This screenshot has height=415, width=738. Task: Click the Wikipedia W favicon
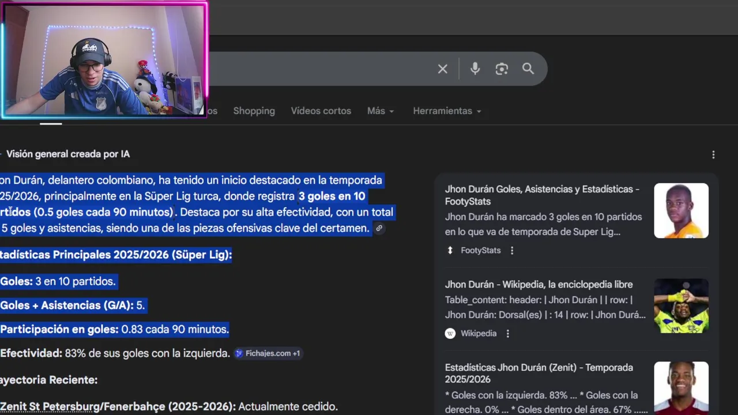click(x=450, y=333)
